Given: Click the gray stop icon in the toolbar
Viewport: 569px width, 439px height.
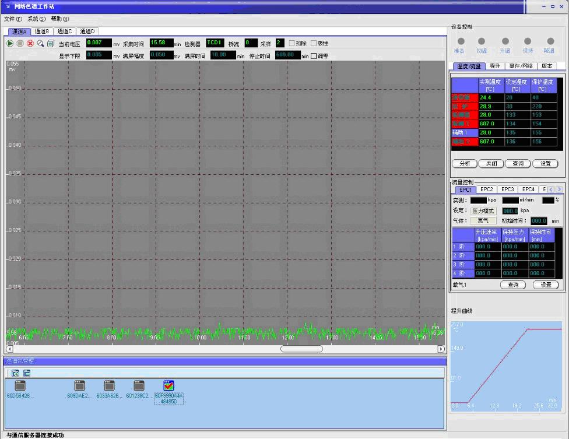Looking at the screenshot, I should (x=20, y=43).
